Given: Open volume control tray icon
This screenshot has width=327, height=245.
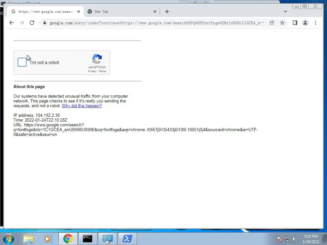Looking at the screenshot, I should [295, 239].
